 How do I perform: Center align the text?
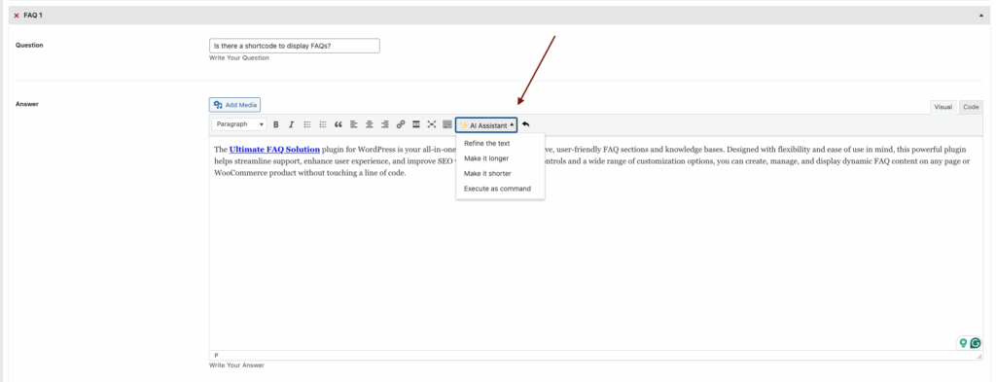369,124
